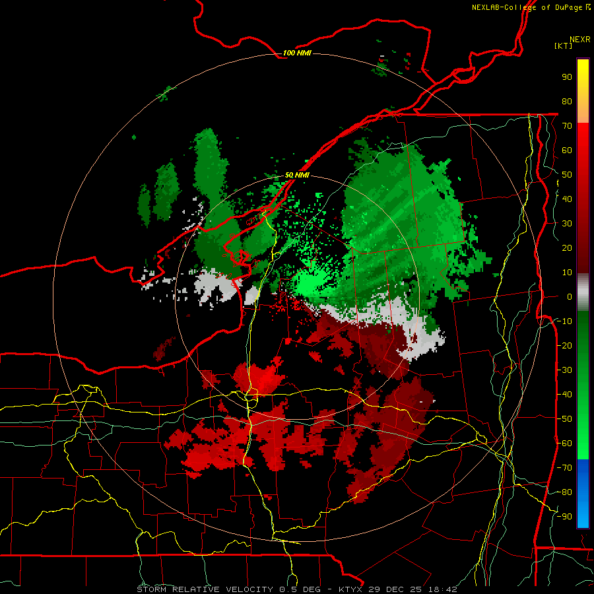Click the 50 value on velocity scale
594x594 pixels.
[x=567, y=175]
